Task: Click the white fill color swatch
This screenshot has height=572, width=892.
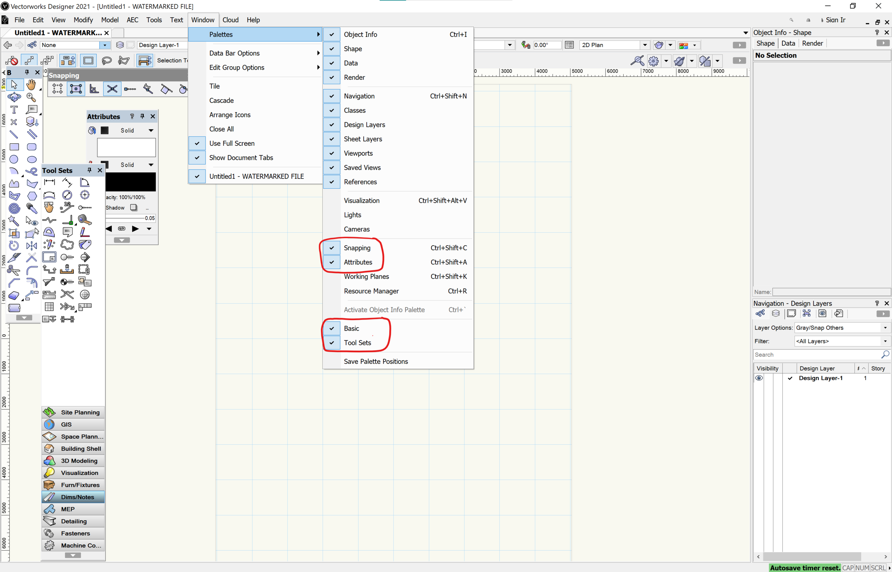Action: point(126,148)
